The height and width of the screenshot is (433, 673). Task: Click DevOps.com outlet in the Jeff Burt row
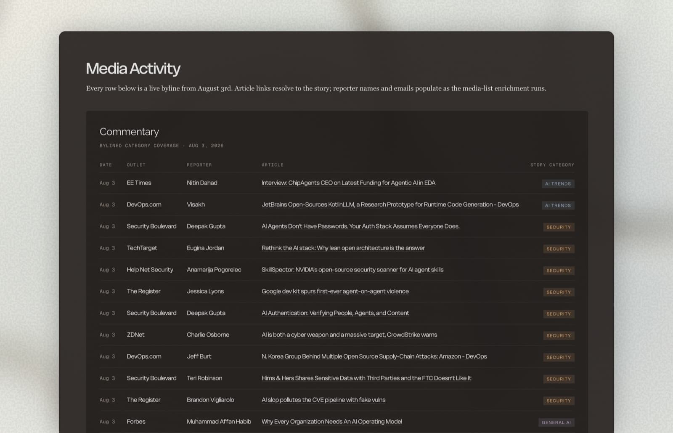pyautogui.click(x=144, y=356)
